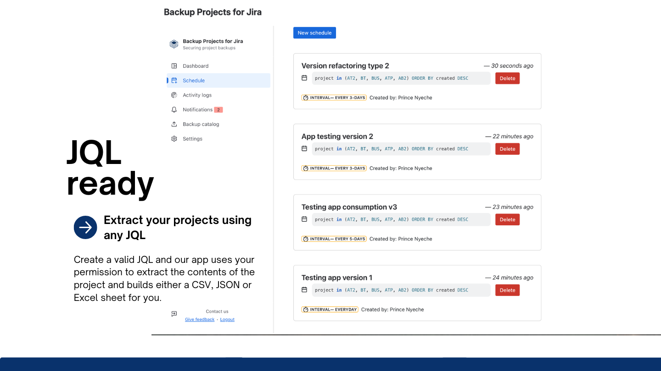Delete the App testing version 2 schedule
Image resolution: width=661 pixels, height=371 pixels.
507,149
